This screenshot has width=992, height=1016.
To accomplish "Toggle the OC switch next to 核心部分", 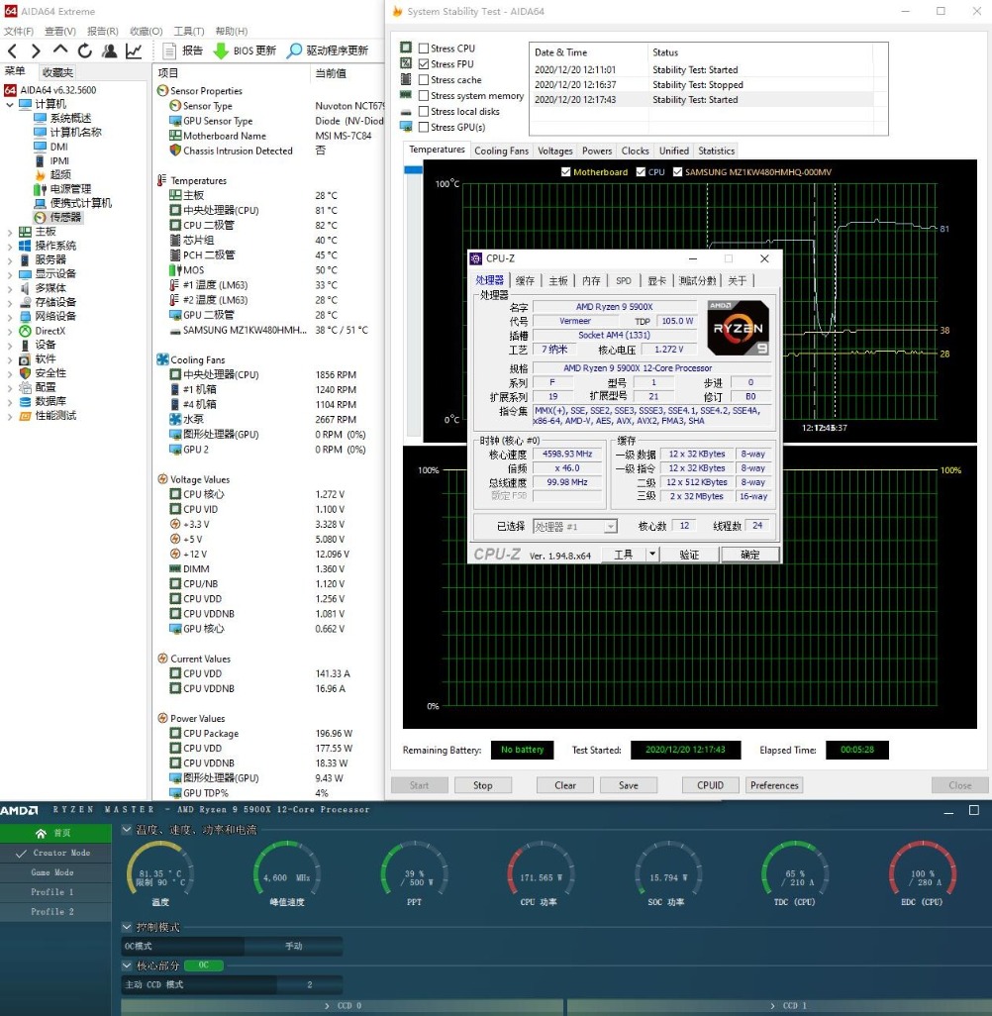I will 204,965.
